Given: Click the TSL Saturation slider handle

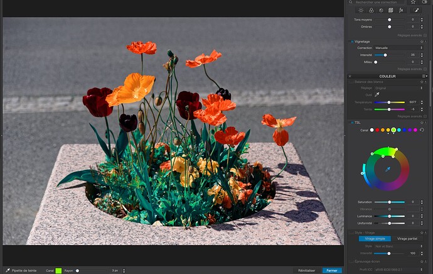Looking at the screenshot, I should pos(389,202).
